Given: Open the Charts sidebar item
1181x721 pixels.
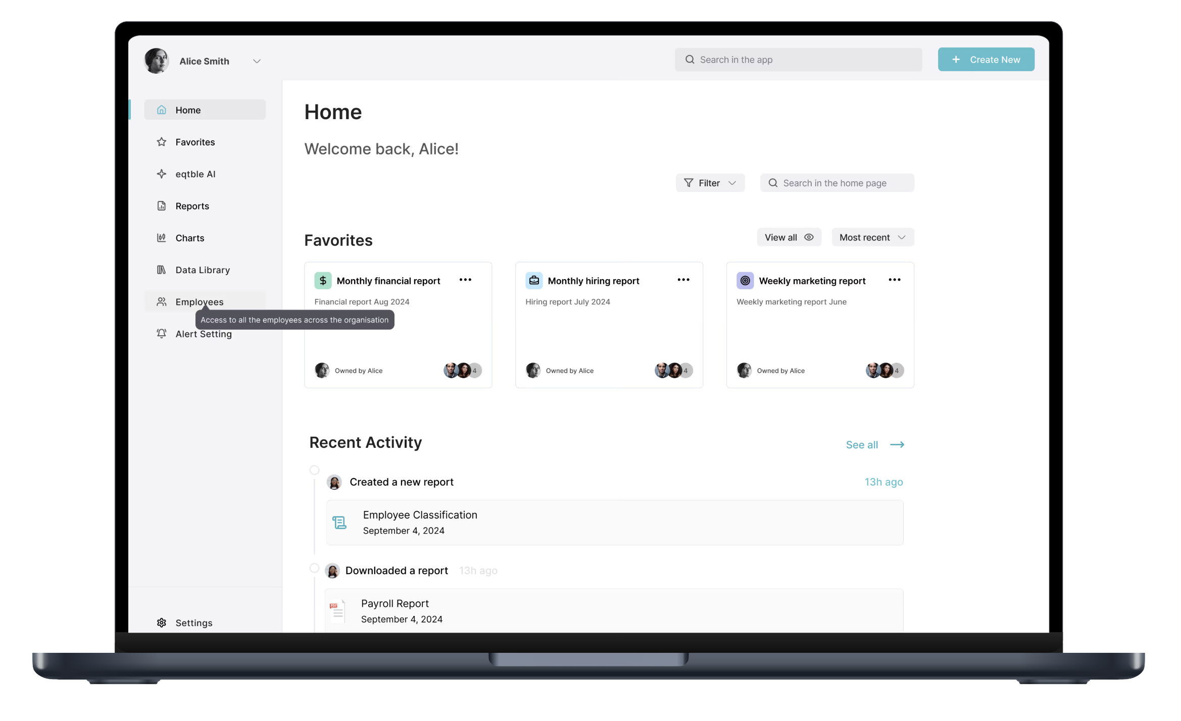Looking at the screenshot, I should coord(190,238).
